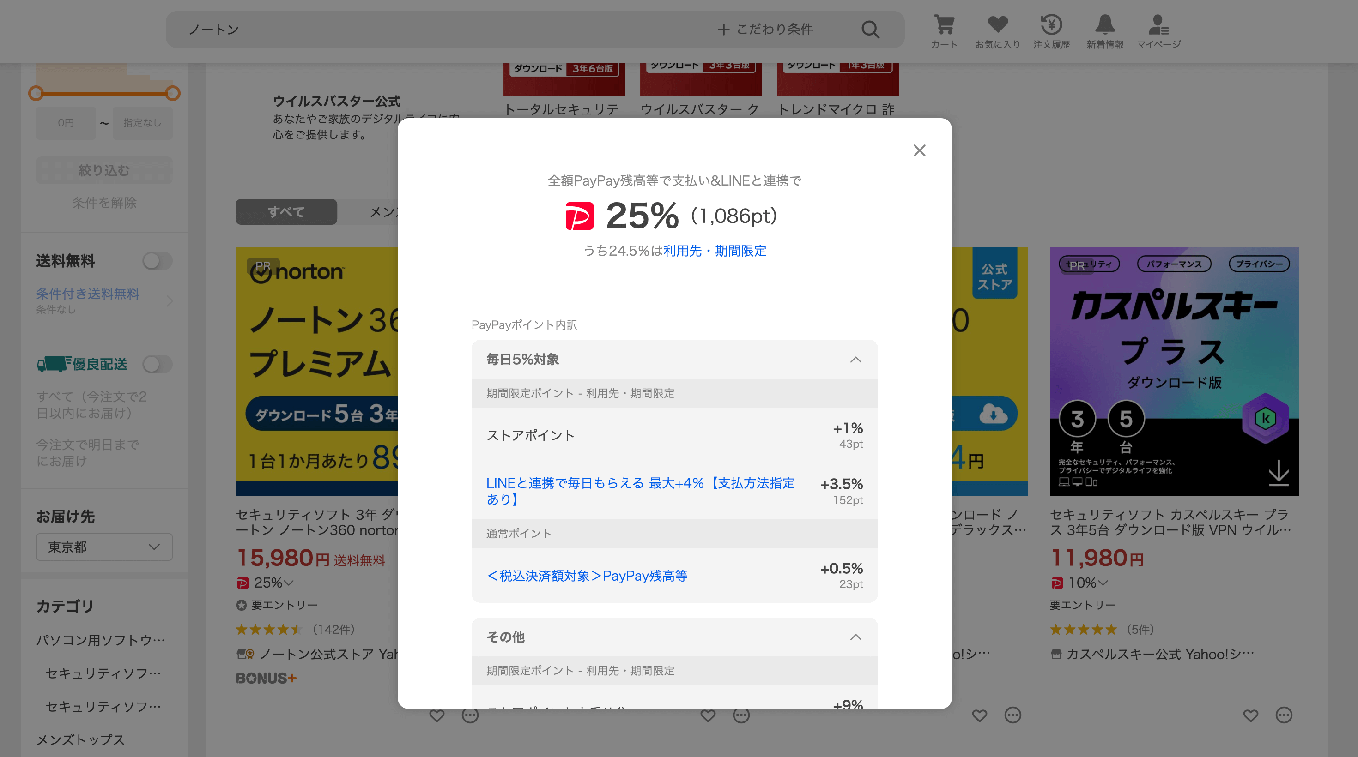Click すべて（今注文で2日以内にお届け） option

[x=92, y=404]
